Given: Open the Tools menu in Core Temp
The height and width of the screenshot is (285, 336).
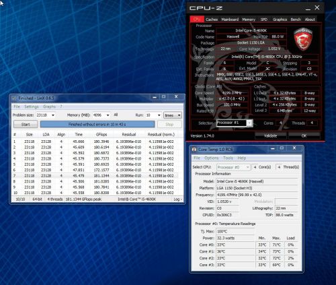Looking at the screenshot, I should (x=228, y=158).
